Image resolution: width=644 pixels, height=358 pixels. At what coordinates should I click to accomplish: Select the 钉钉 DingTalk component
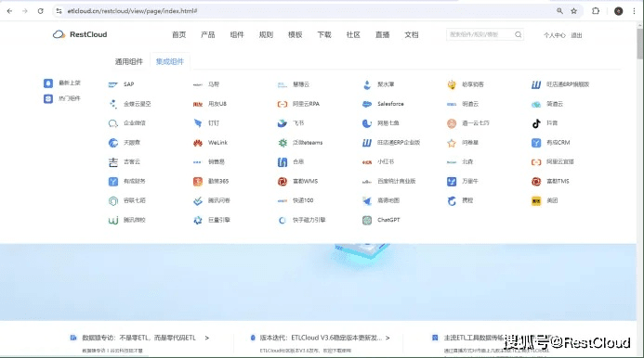(x=206, y=123)
